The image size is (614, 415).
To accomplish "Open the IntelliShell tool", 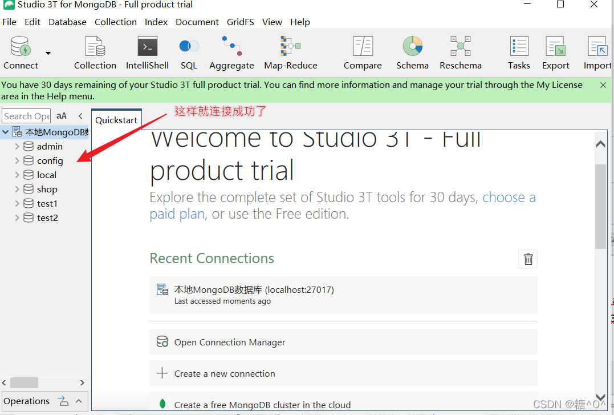I will pos(147,53).
